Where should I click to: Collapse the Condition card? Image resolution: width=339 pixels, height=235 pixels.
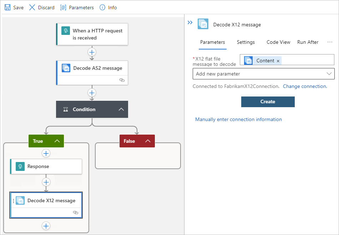pyautogui.click(x=121, y=109)
